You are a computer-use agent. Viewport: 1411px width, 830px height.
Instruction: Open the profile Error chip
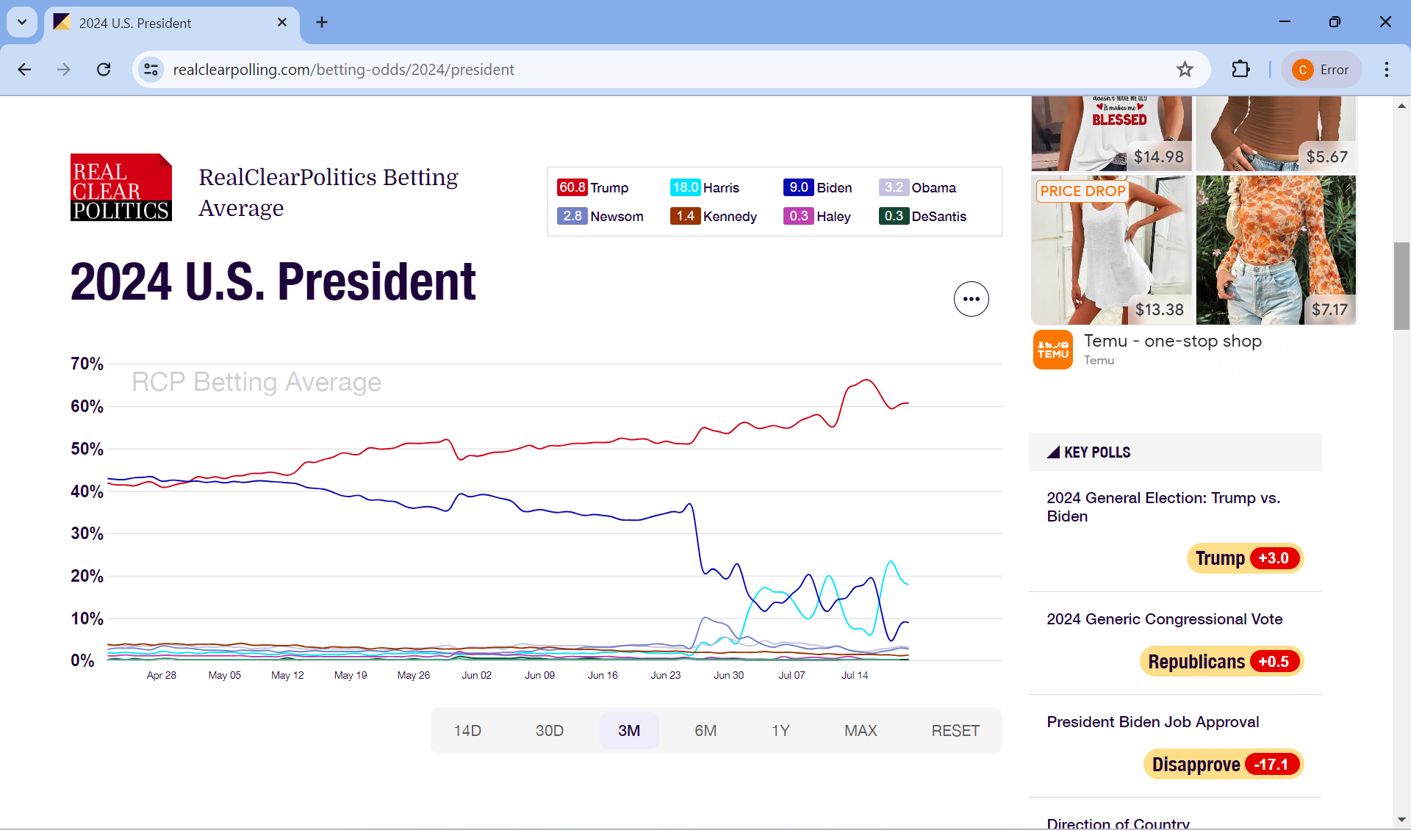pos(1321,70)
